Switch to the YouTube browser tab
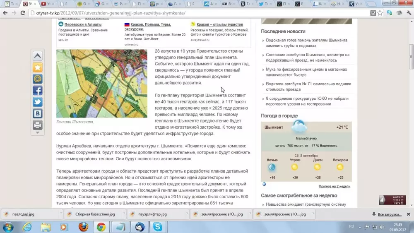 point(46,4)
